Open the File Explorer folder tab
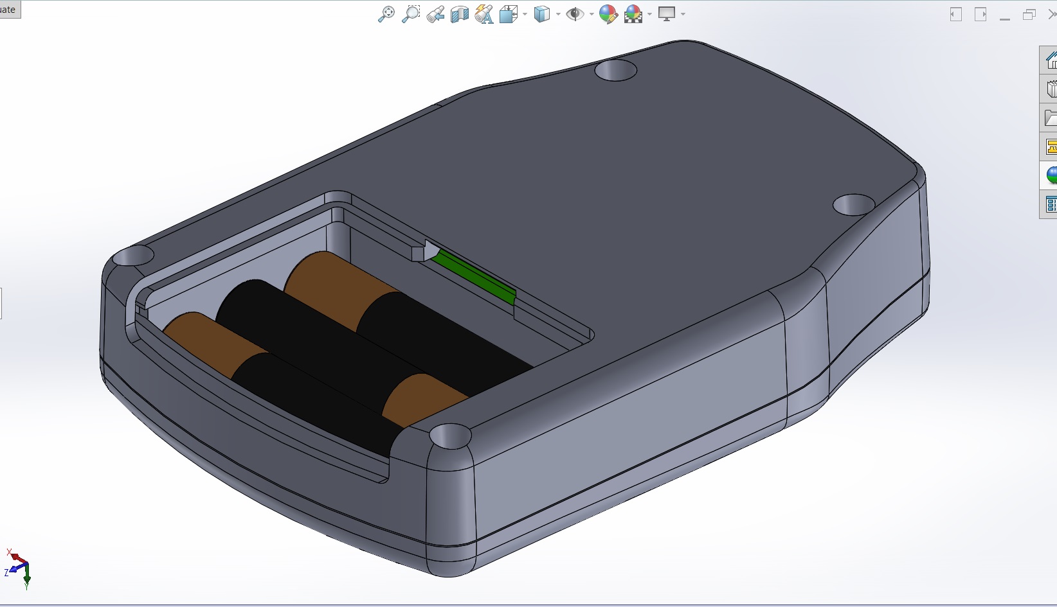 1049,118
